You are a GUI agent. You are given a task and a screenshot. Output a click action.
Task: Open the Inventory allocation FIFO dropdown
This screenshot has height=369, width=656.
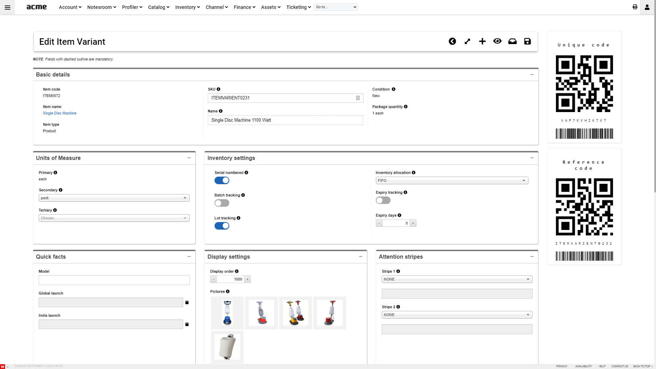click(x=452, y=180)
